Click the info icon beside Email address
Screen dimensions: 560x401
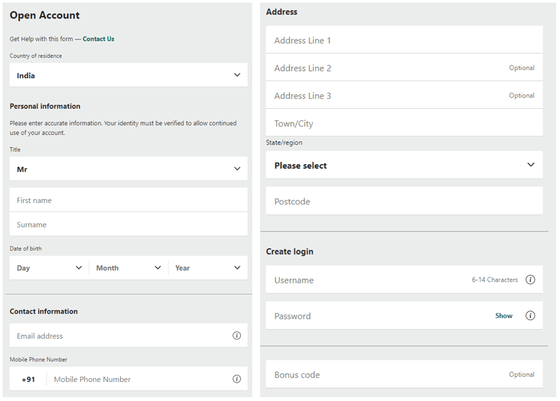point(236,335)
